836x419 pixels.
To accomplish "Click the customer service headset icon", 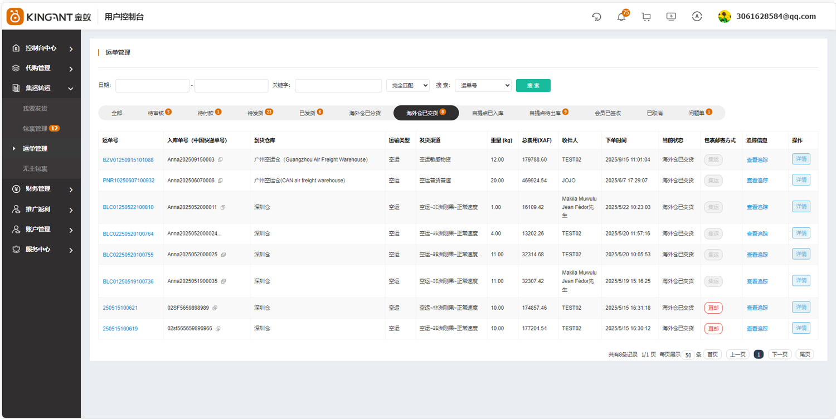I will coord(596,17).
